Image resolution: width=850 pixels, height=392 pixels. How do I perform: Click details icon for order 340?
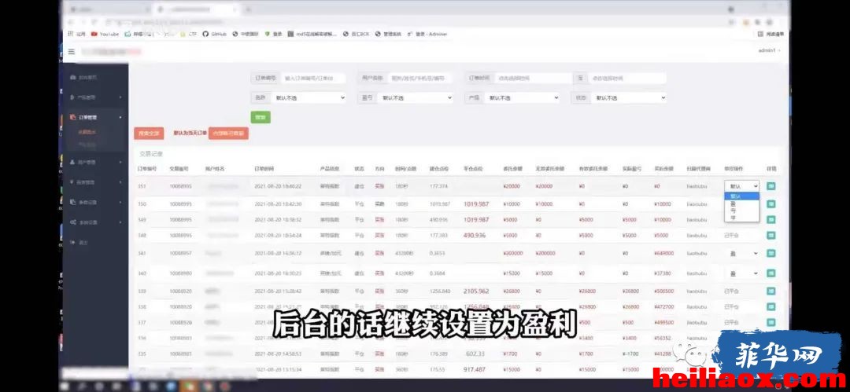coord(771,273)
